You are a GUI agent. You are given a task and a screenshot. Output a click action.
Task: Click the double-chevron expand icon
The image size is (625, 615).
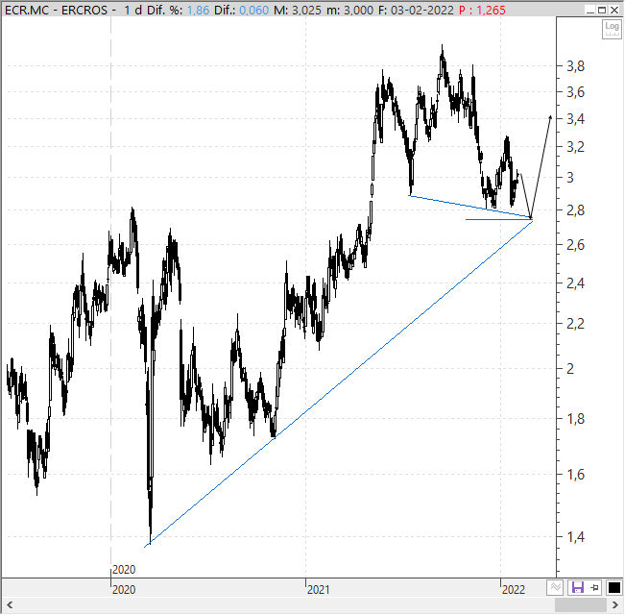(555, 587)
